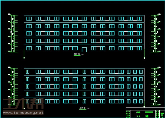165x118 pixels.
Task: Select the right level dimension column of the south elevation
Action: [155, 33]
